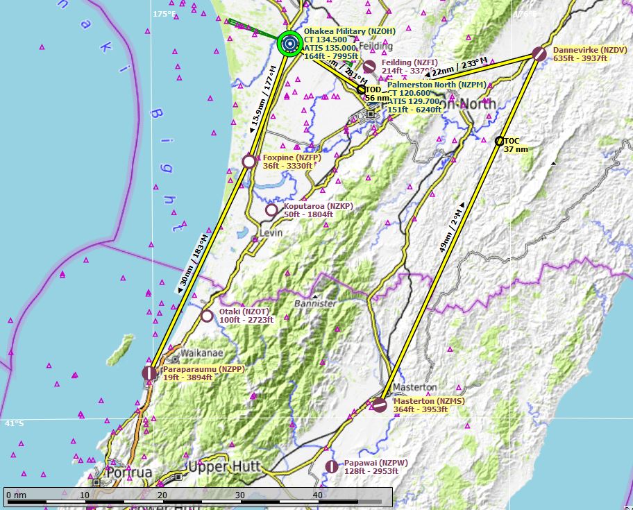The width and height of the screenshot is (633, 510).
Task: Click the Ohakea Military (NZOH) airport symbol
Action: [x=290, y=43]
